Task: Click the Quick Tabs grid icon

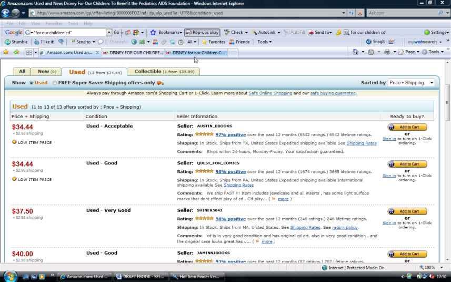Action: [x=29, y=52]
